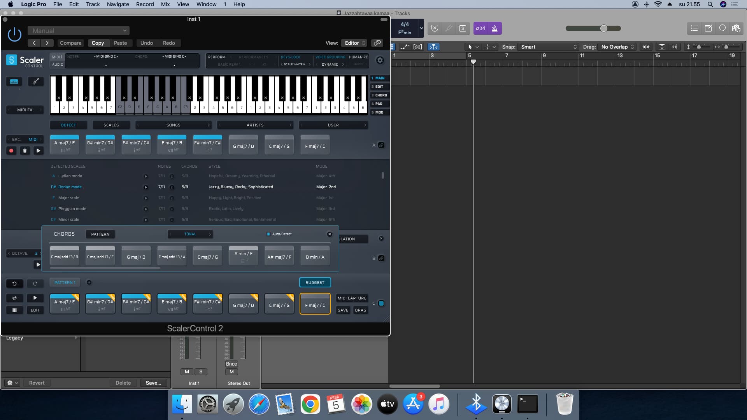This screenshot has height=420, width=747.
Task: Click the undo arrow icon in Scaler
Action: tap(14, 283)
